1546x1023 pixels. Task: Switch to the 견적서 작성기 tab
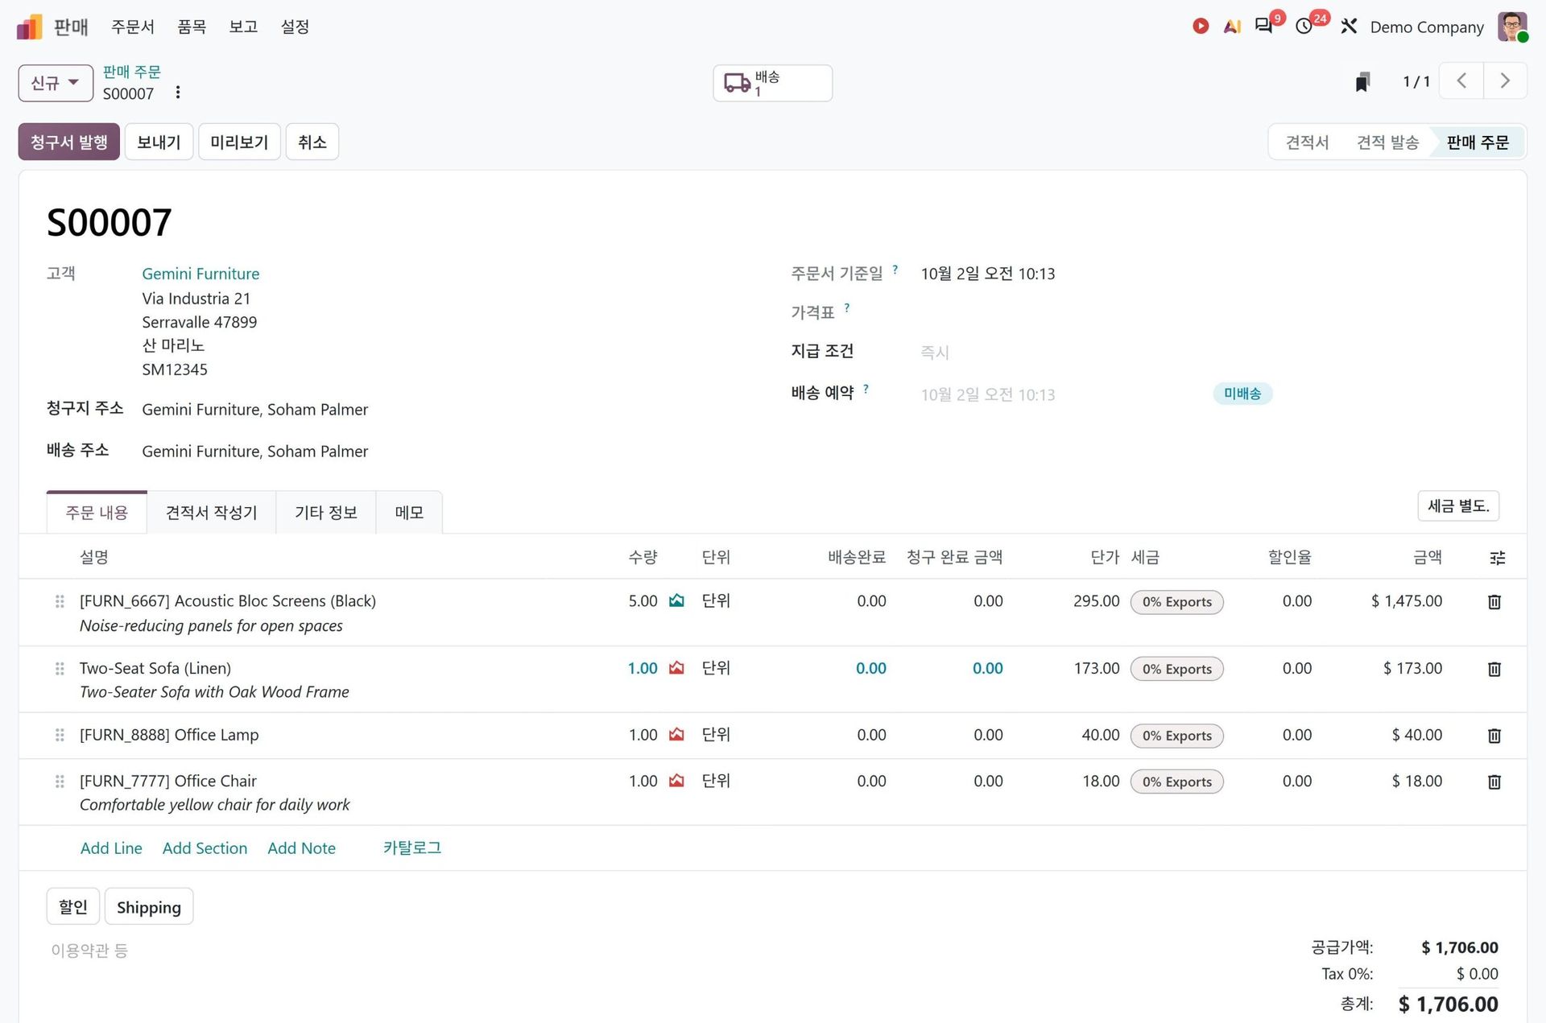pos(212,513)
